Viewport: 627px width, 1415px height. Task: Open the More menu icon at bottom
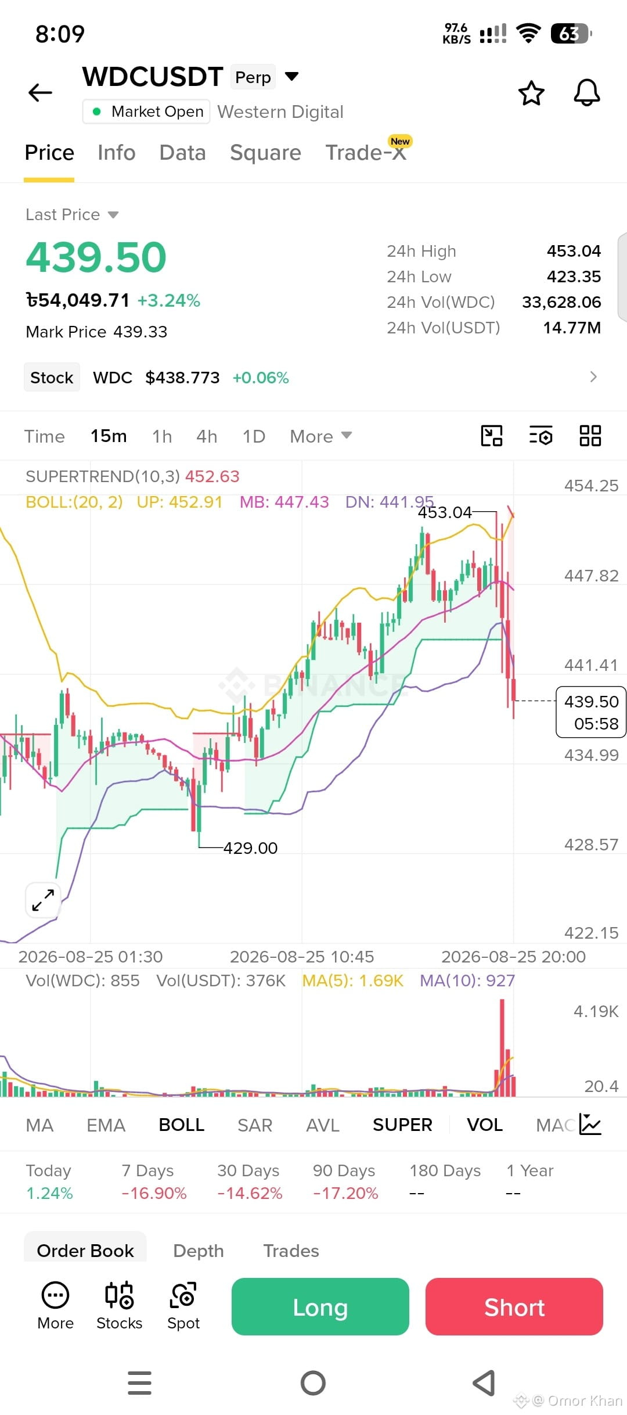point(55,1306)
